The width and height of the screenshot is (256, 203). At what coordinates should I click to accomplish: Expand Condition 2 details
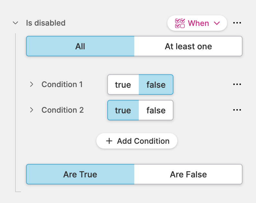tap(31, 110)
